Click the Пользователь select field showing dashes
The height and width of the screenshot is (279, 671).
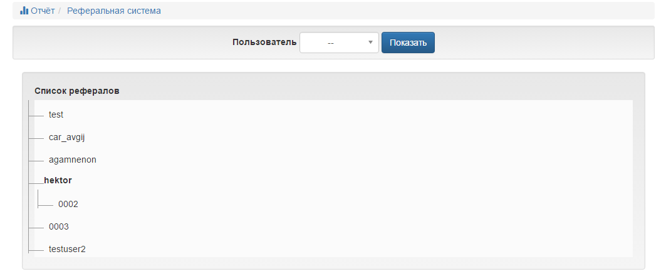[x=339, y=43]
